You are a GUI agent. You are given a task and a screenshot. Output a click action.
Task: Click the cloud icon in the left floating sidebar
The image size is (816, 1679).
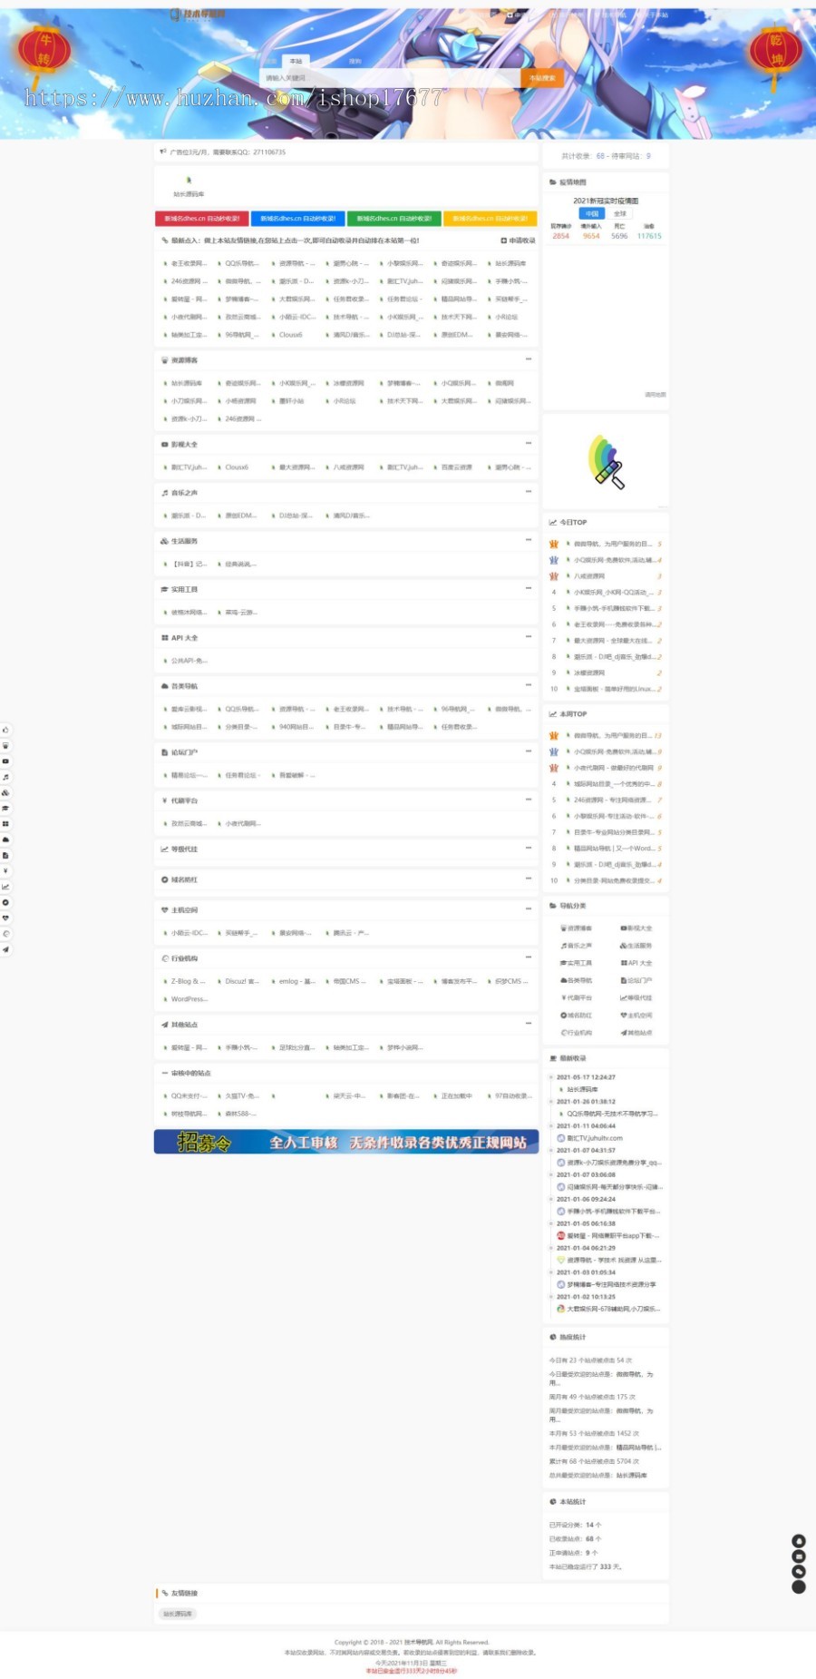(x=5, y=839)
